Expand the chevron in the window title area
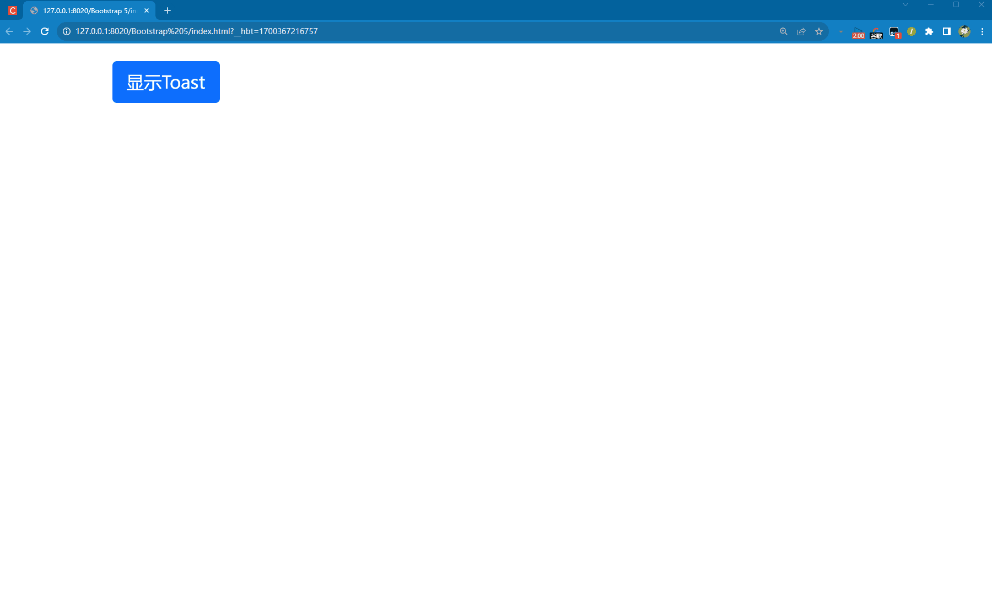Screen dimensions: 992x604 pyautogui.click(x=904, y=4)
